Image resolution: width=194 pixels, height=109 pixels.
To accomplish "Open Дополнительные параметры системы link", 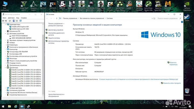I will [x=58, y=42].
